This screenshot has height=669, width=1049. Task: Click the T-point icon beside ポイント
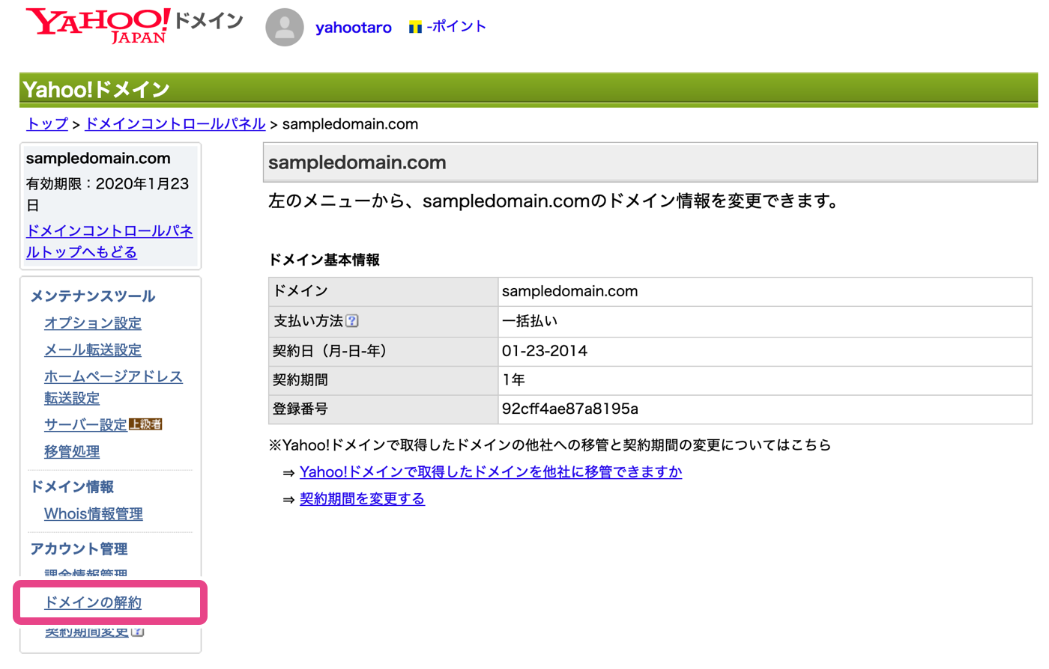415,28
